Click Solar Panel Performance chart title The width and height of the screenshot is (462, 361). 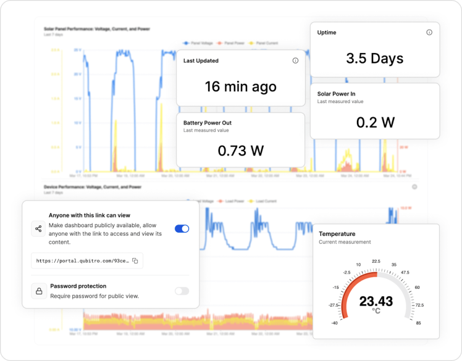97,29
